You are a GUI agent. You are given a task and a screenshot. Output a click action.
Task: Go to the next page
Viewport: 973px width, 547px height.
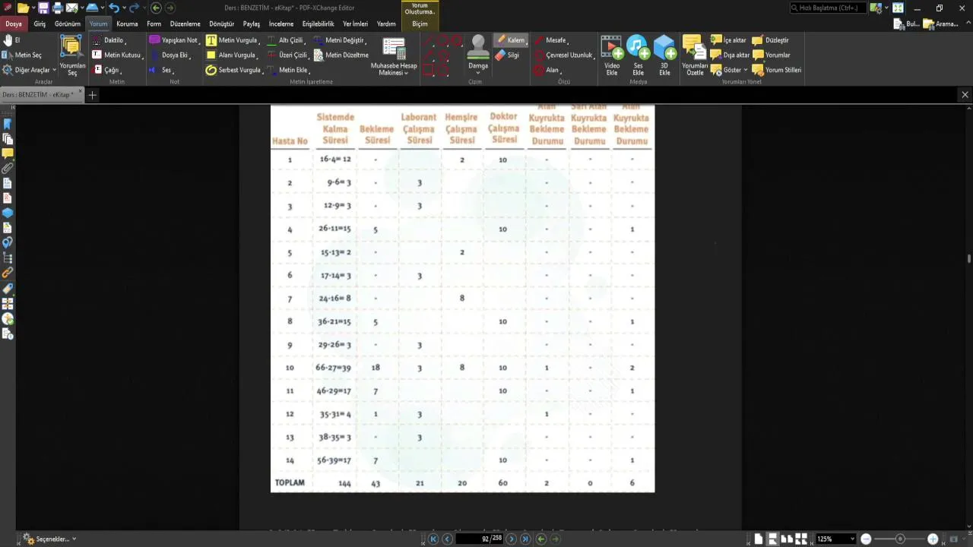click(511, 539)
